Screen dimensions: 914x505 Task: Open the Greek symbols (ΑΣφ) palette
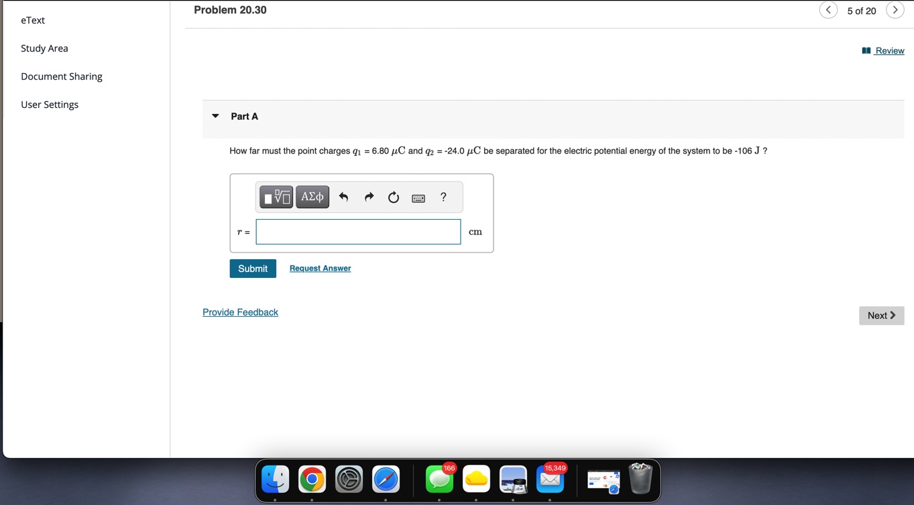point(312,196)
